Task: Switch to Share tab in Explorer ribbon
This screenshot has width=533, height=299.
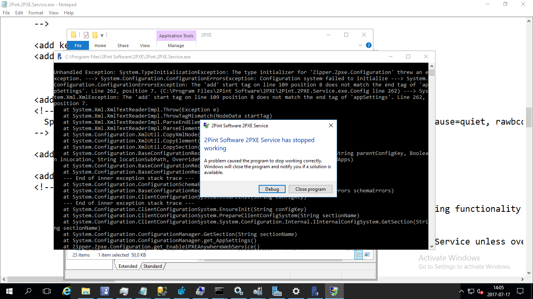Action: pos(123,46)
